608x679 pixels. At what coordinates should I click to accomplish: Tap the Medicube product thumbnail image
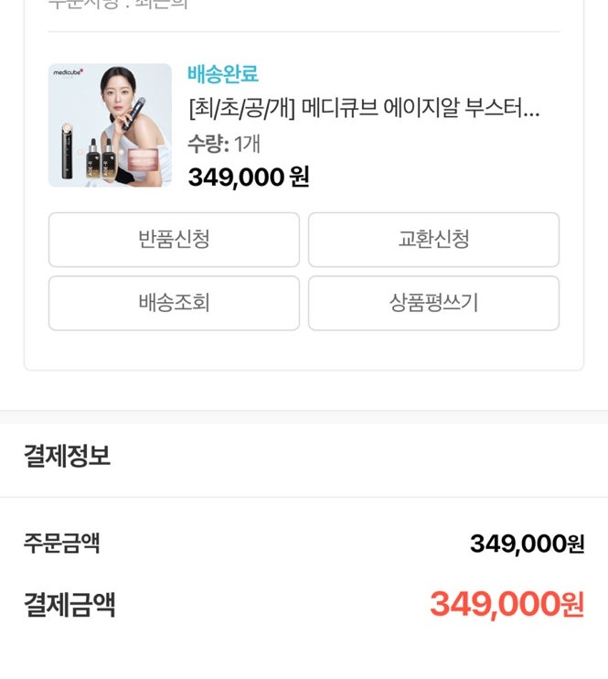pos(110,125)
